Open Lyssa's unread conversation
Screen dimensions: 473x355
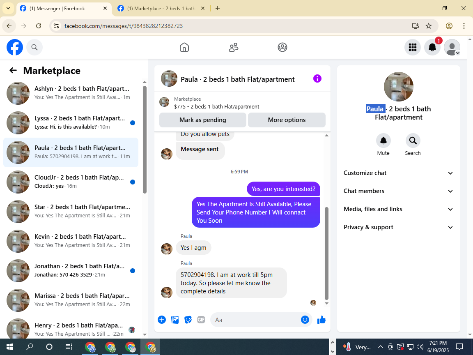[71, 122]
